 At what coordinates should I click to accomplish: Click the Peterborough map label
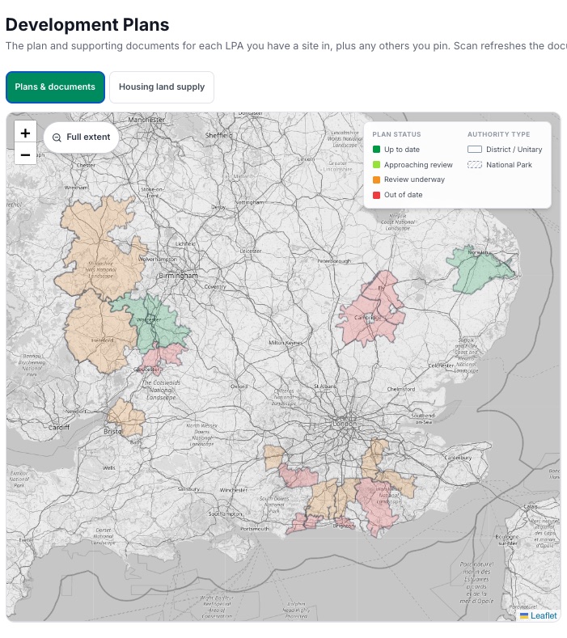(334, 261)
